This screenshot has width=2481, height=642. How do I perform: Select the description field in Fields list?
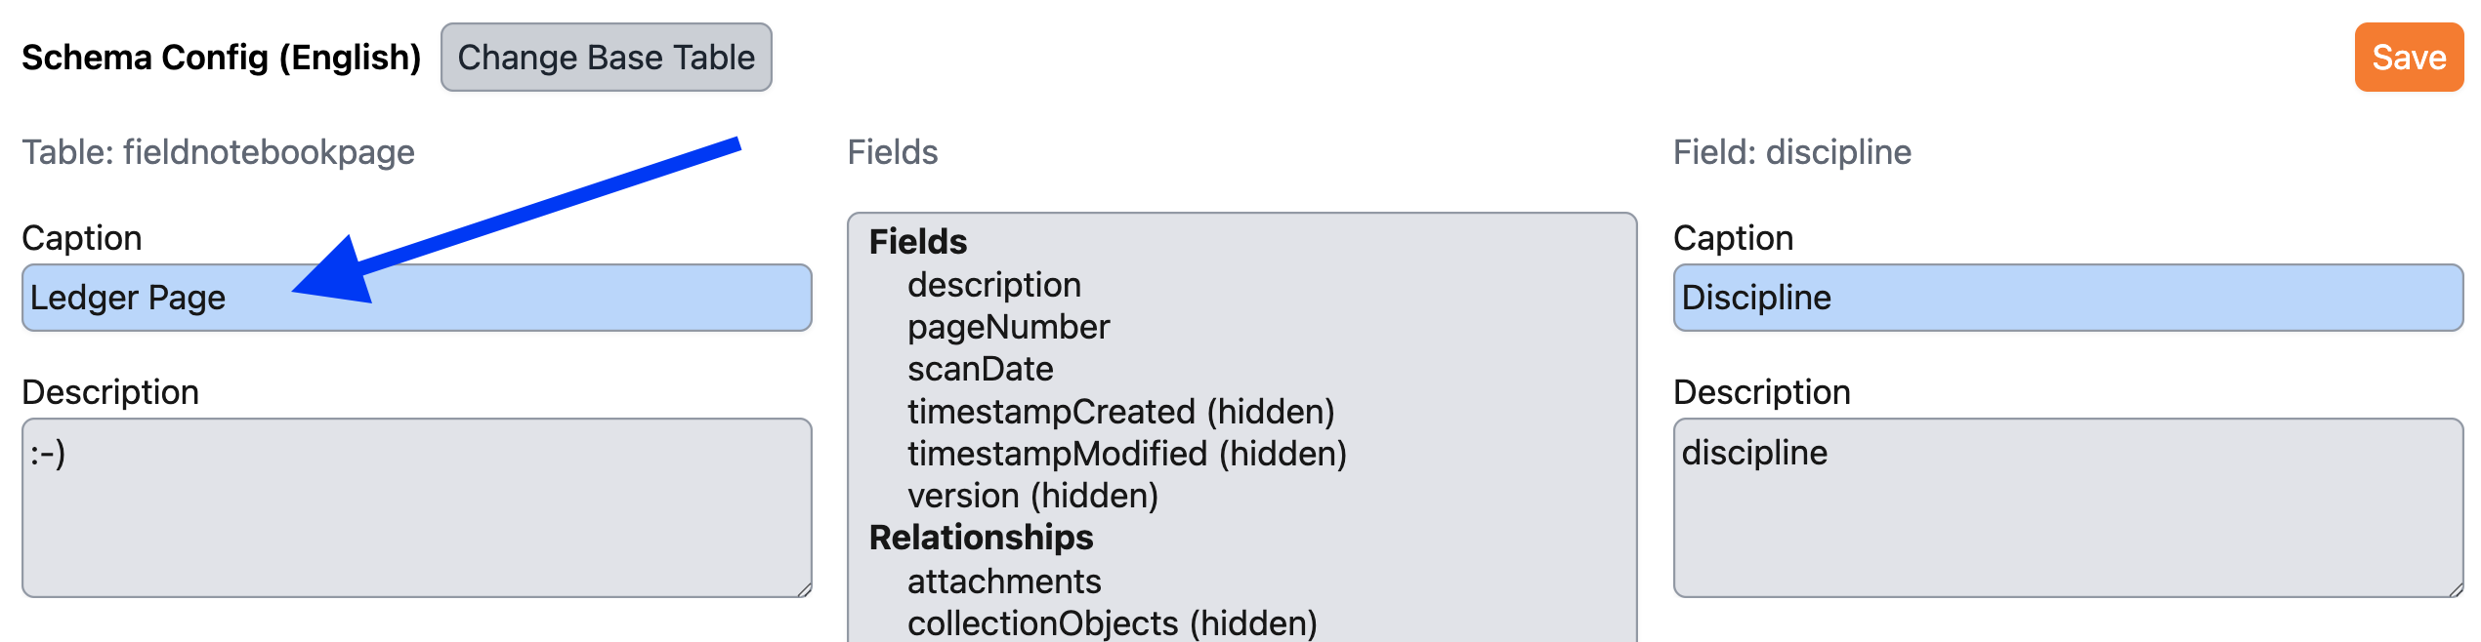pyautogui.click(x=994, y=284)
